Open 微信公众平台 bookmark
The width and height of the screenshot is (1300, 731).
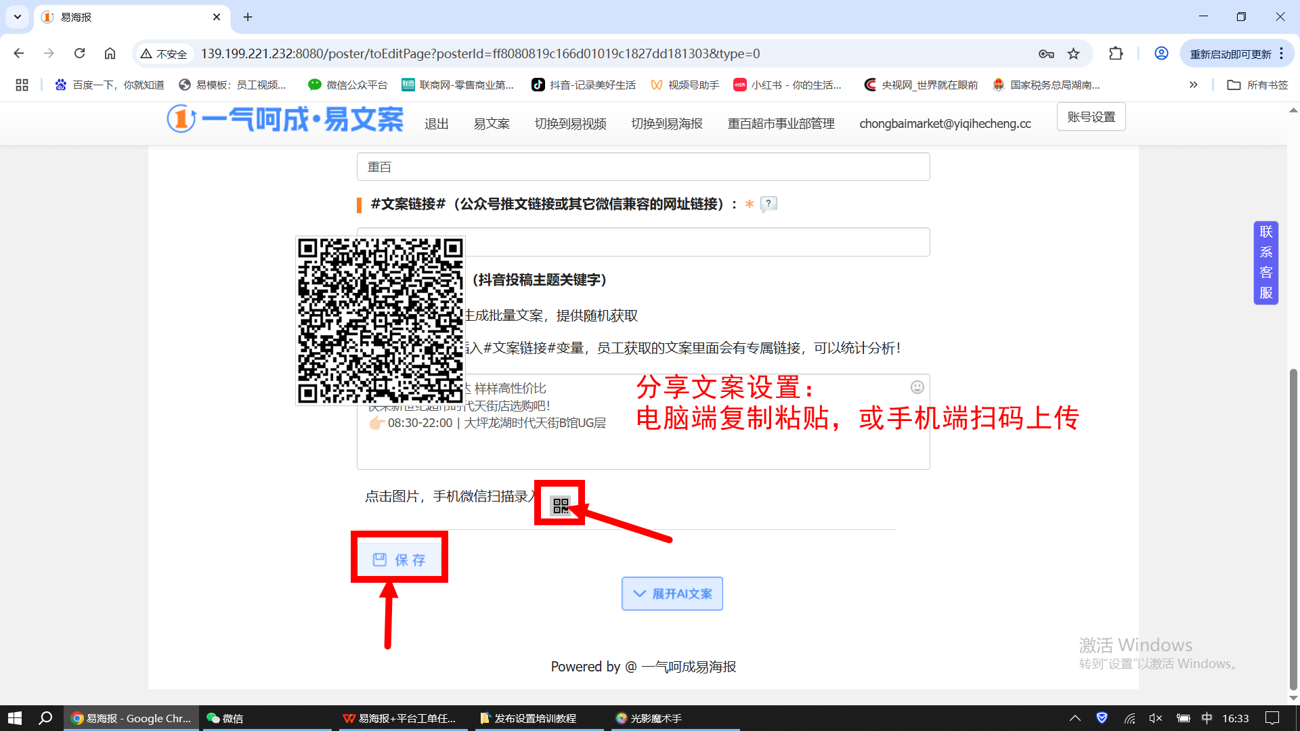click(x=348, y=85)
